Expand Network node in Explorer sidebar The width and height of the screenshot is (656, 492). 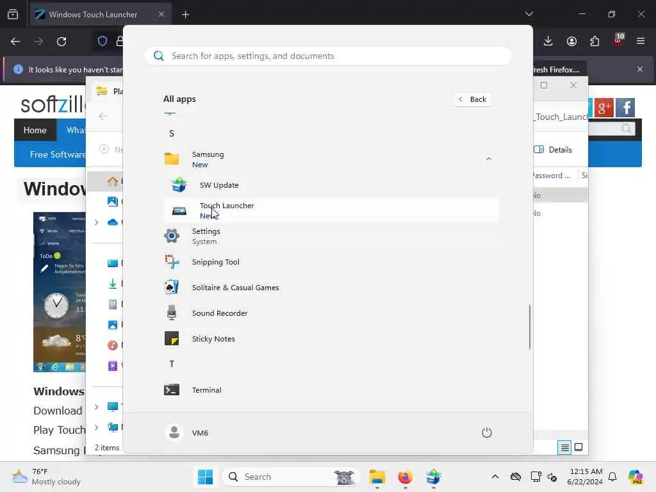pyautogui.click(x=96, y=427)
